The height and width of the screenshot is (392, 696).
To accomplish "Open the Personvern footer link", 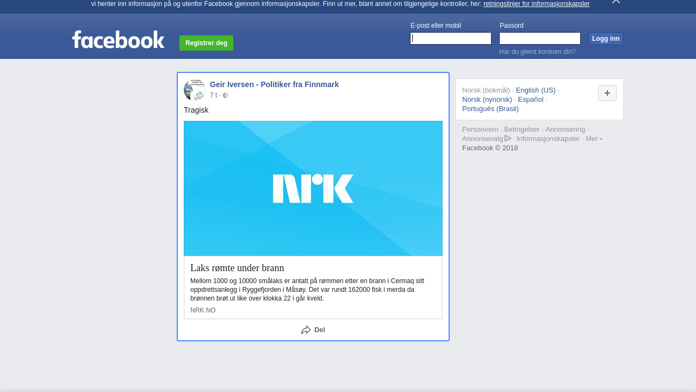I will (x=480, y=129).
